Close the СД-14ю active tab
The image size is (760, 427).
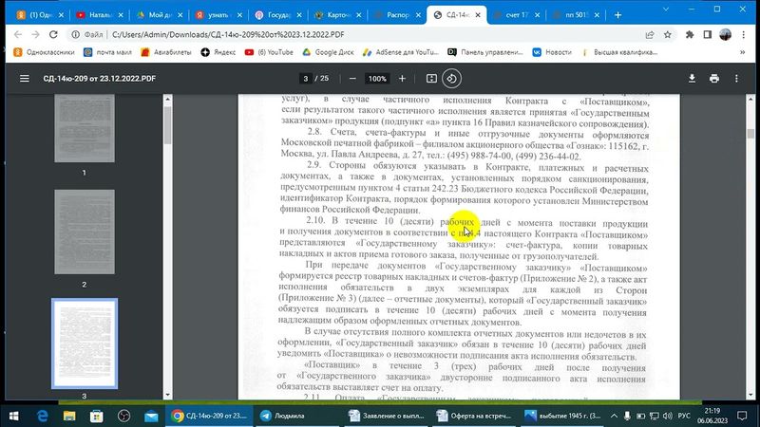click(478, 15)
